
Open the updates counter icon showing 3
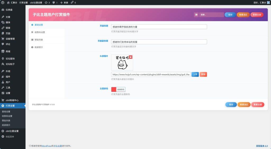pyautogui.click(x=47, y=3)
